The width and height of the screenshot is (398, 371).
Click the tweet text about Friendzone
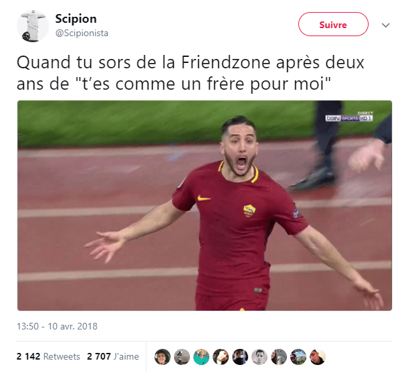click(191, 73)
